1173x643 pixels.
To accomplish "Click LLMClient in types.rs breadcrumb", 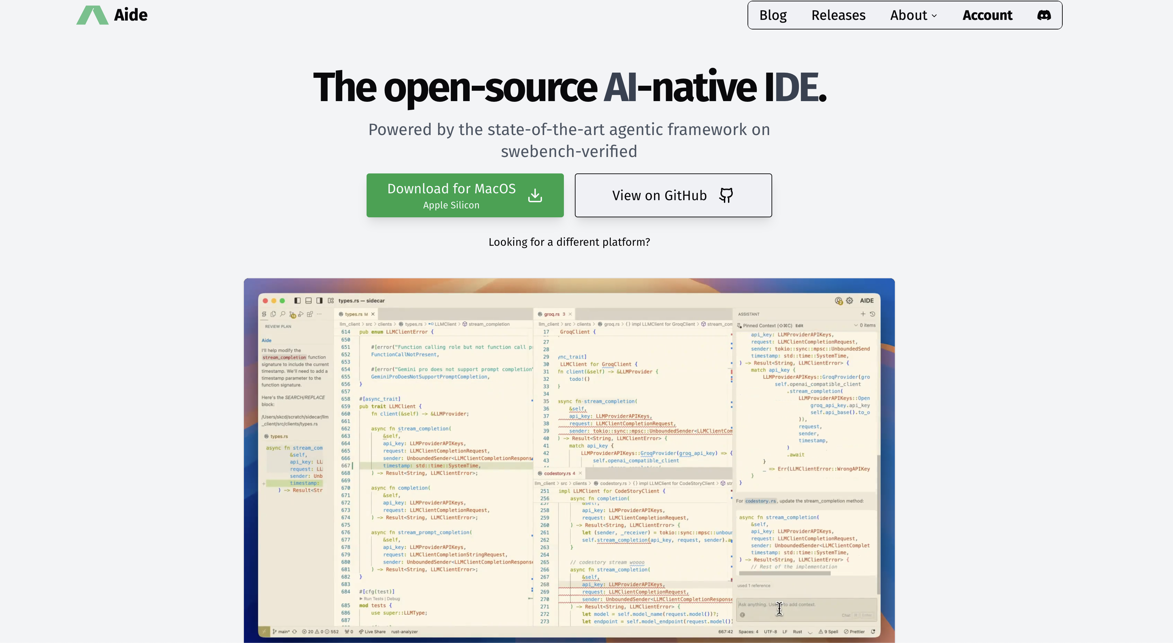I will tap(445, 324).
